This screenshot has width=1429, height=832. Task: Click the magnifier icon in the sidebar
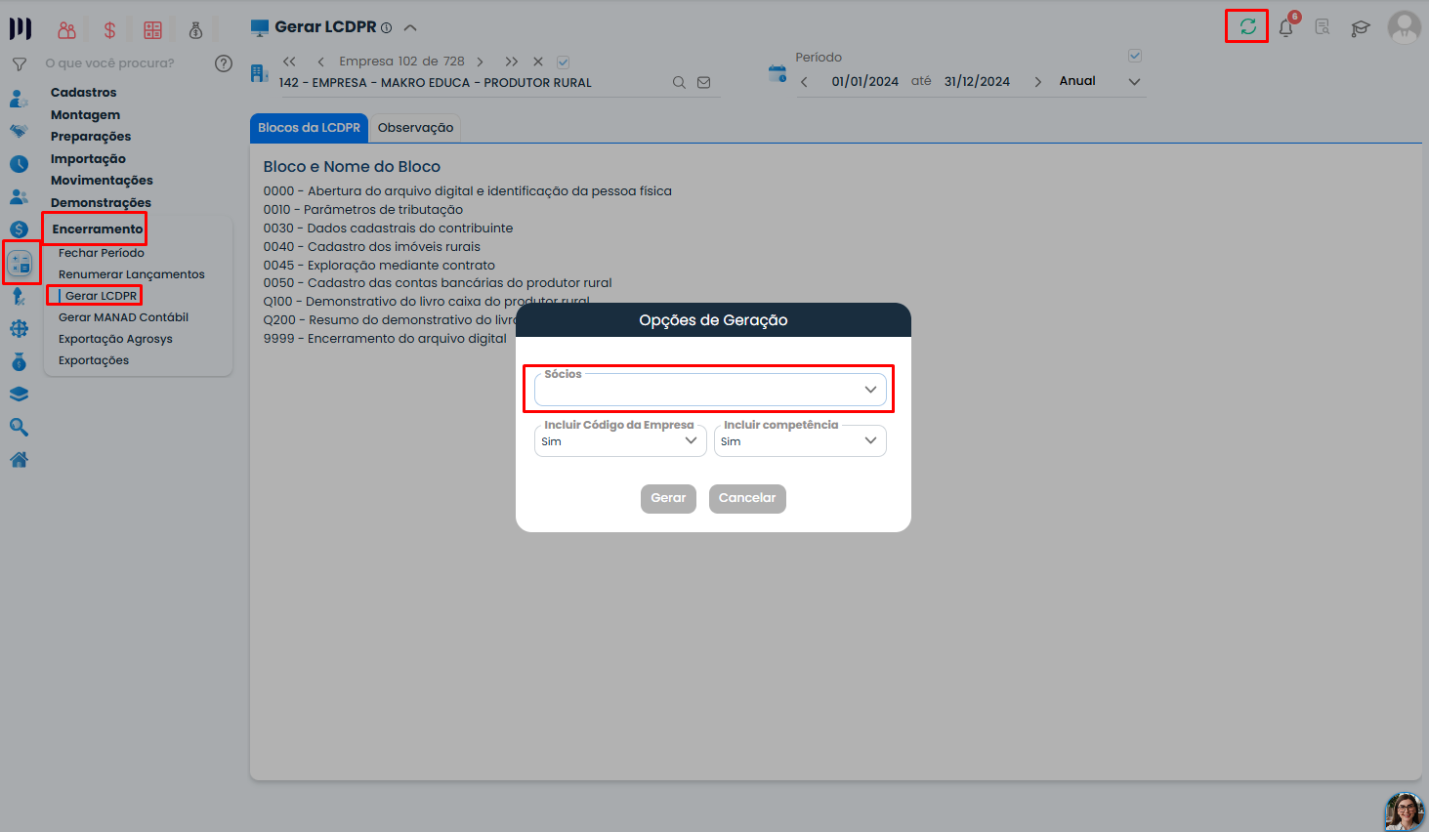coord(19,427)
